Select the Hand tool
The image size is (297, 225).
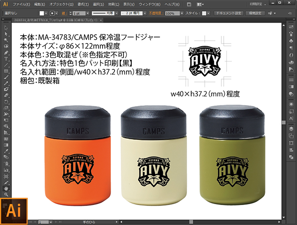6,188
